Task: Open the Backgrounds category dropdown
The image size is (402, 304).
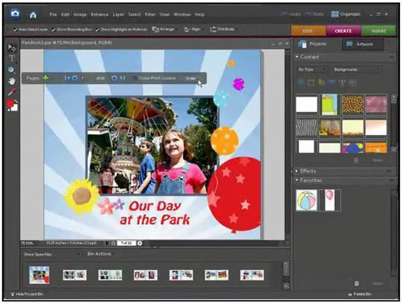Action: coord(357,69)
